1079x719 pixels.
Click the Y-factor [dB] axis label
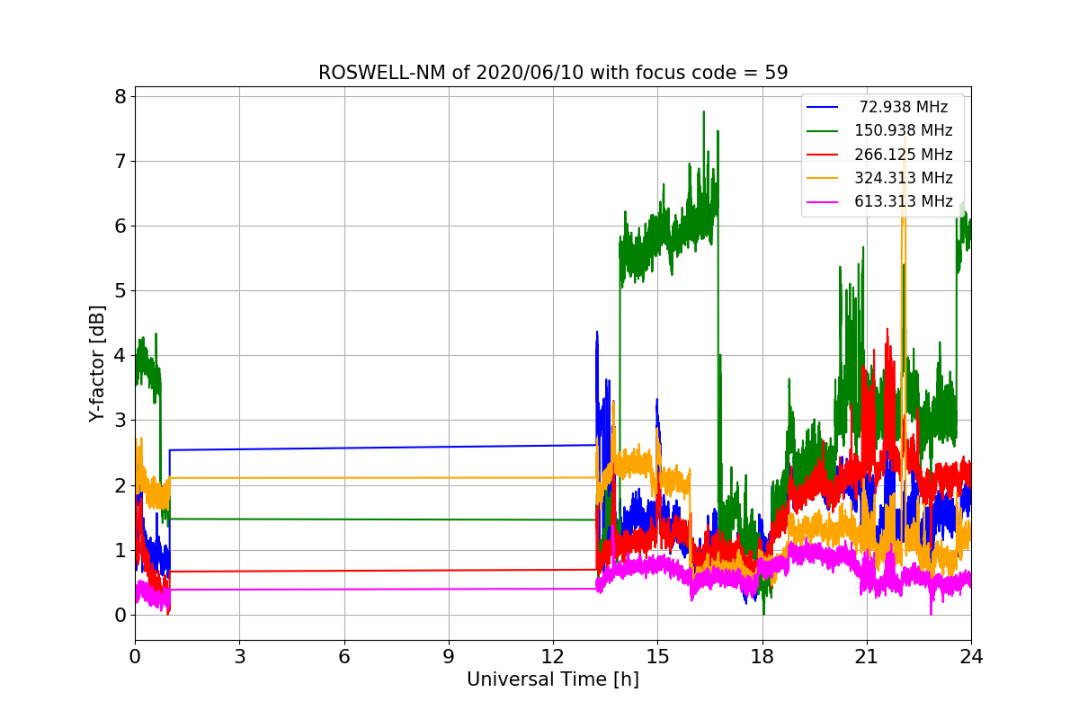(97, 364)
